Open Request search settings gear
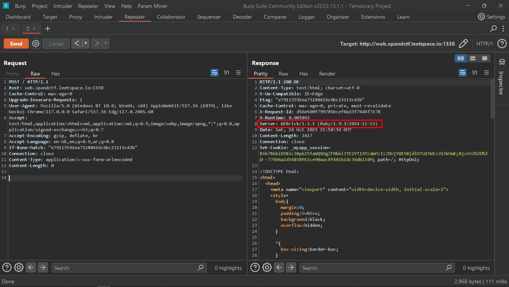 click(19, 268)
